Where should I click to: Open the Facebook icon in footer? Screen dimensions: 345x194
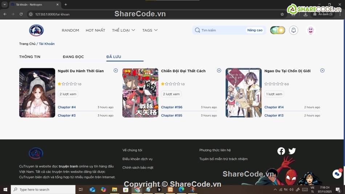281,151
